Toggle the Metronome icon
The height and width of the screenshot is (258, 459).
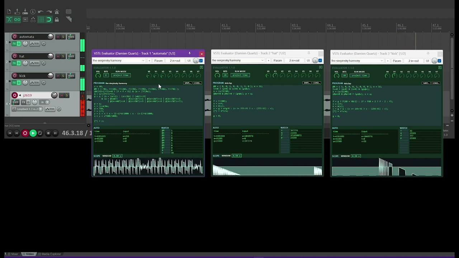point(57,12)
